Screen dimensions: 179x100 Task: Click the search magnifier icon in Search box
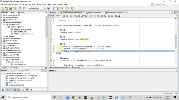(x=153, y=4)
